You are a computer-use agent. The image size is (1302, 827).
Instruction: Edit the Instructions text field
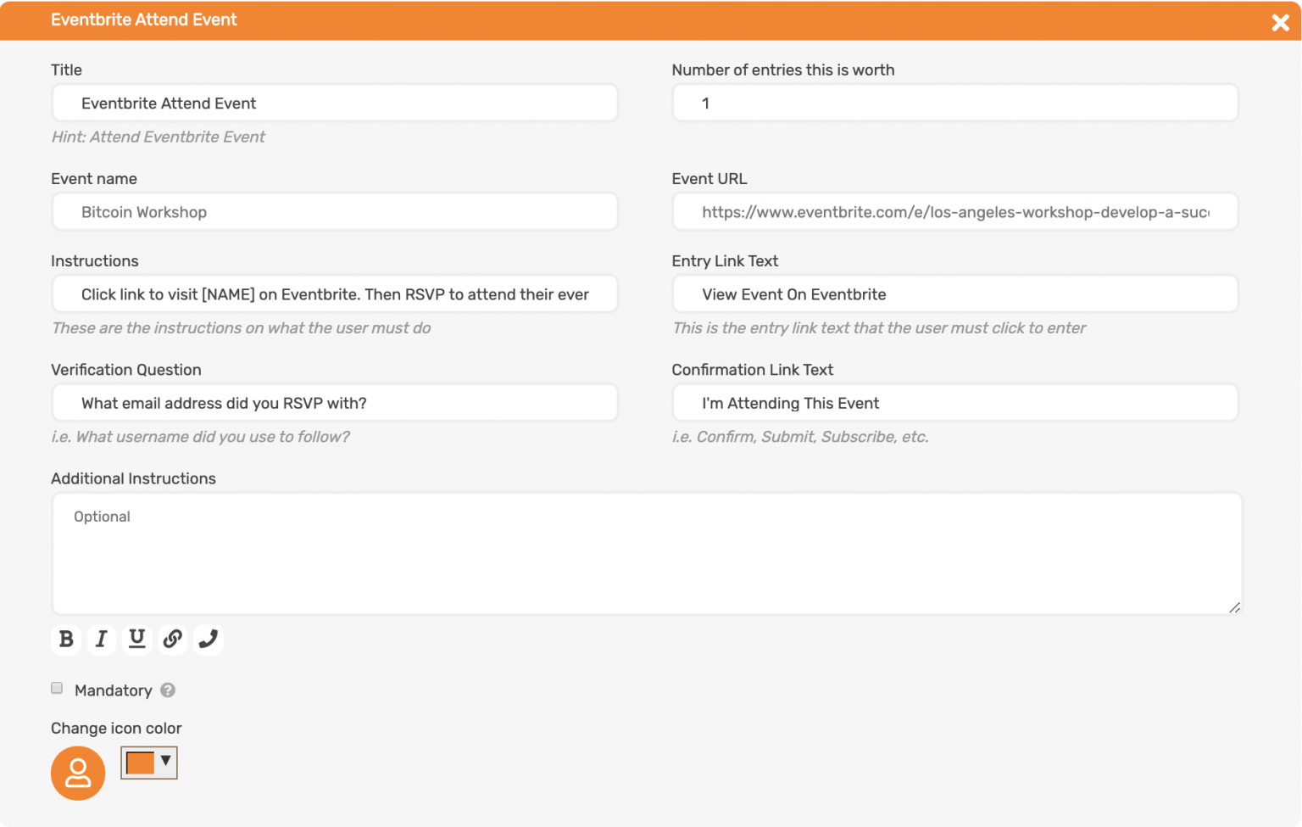[335, 293]
